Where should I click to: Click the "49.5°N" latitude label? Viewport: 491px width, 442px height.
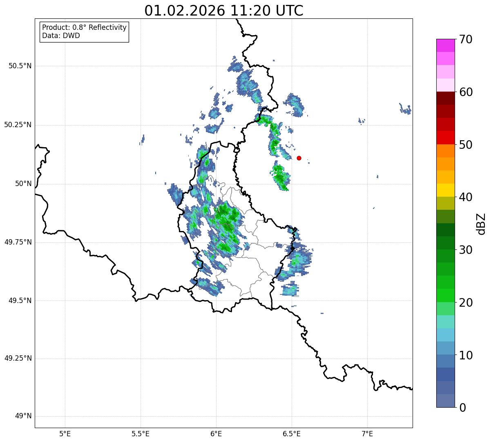tap(20, 301)
